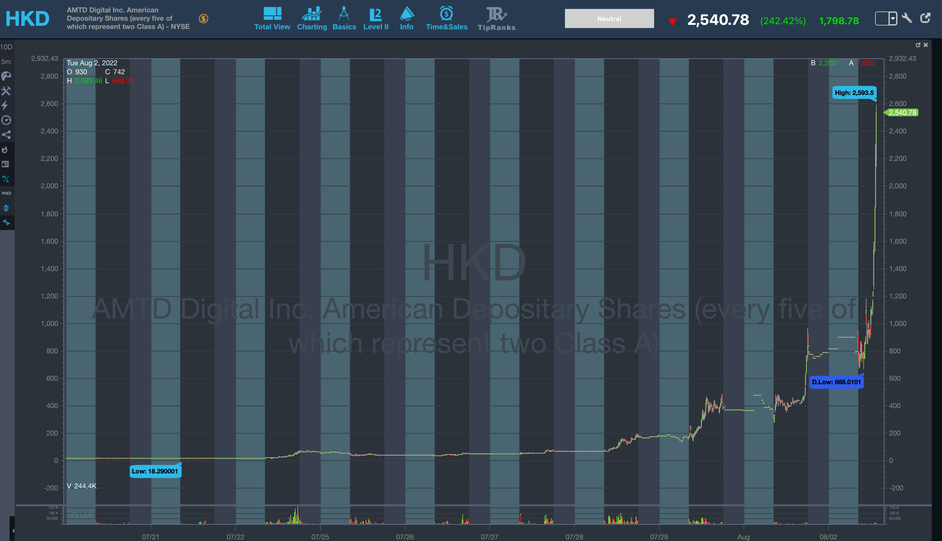Click the V 244.4K volume readout
942x541 pixels.
pos(82,486)
